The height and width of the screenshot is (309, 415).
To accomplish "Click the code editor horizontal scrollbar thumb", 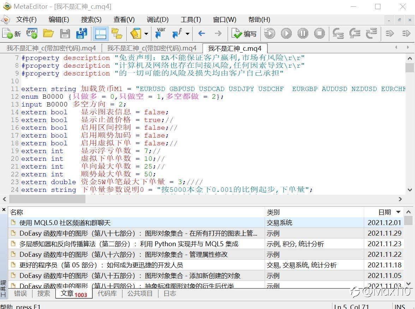I will pyautogui.click(x=47, y=199).
